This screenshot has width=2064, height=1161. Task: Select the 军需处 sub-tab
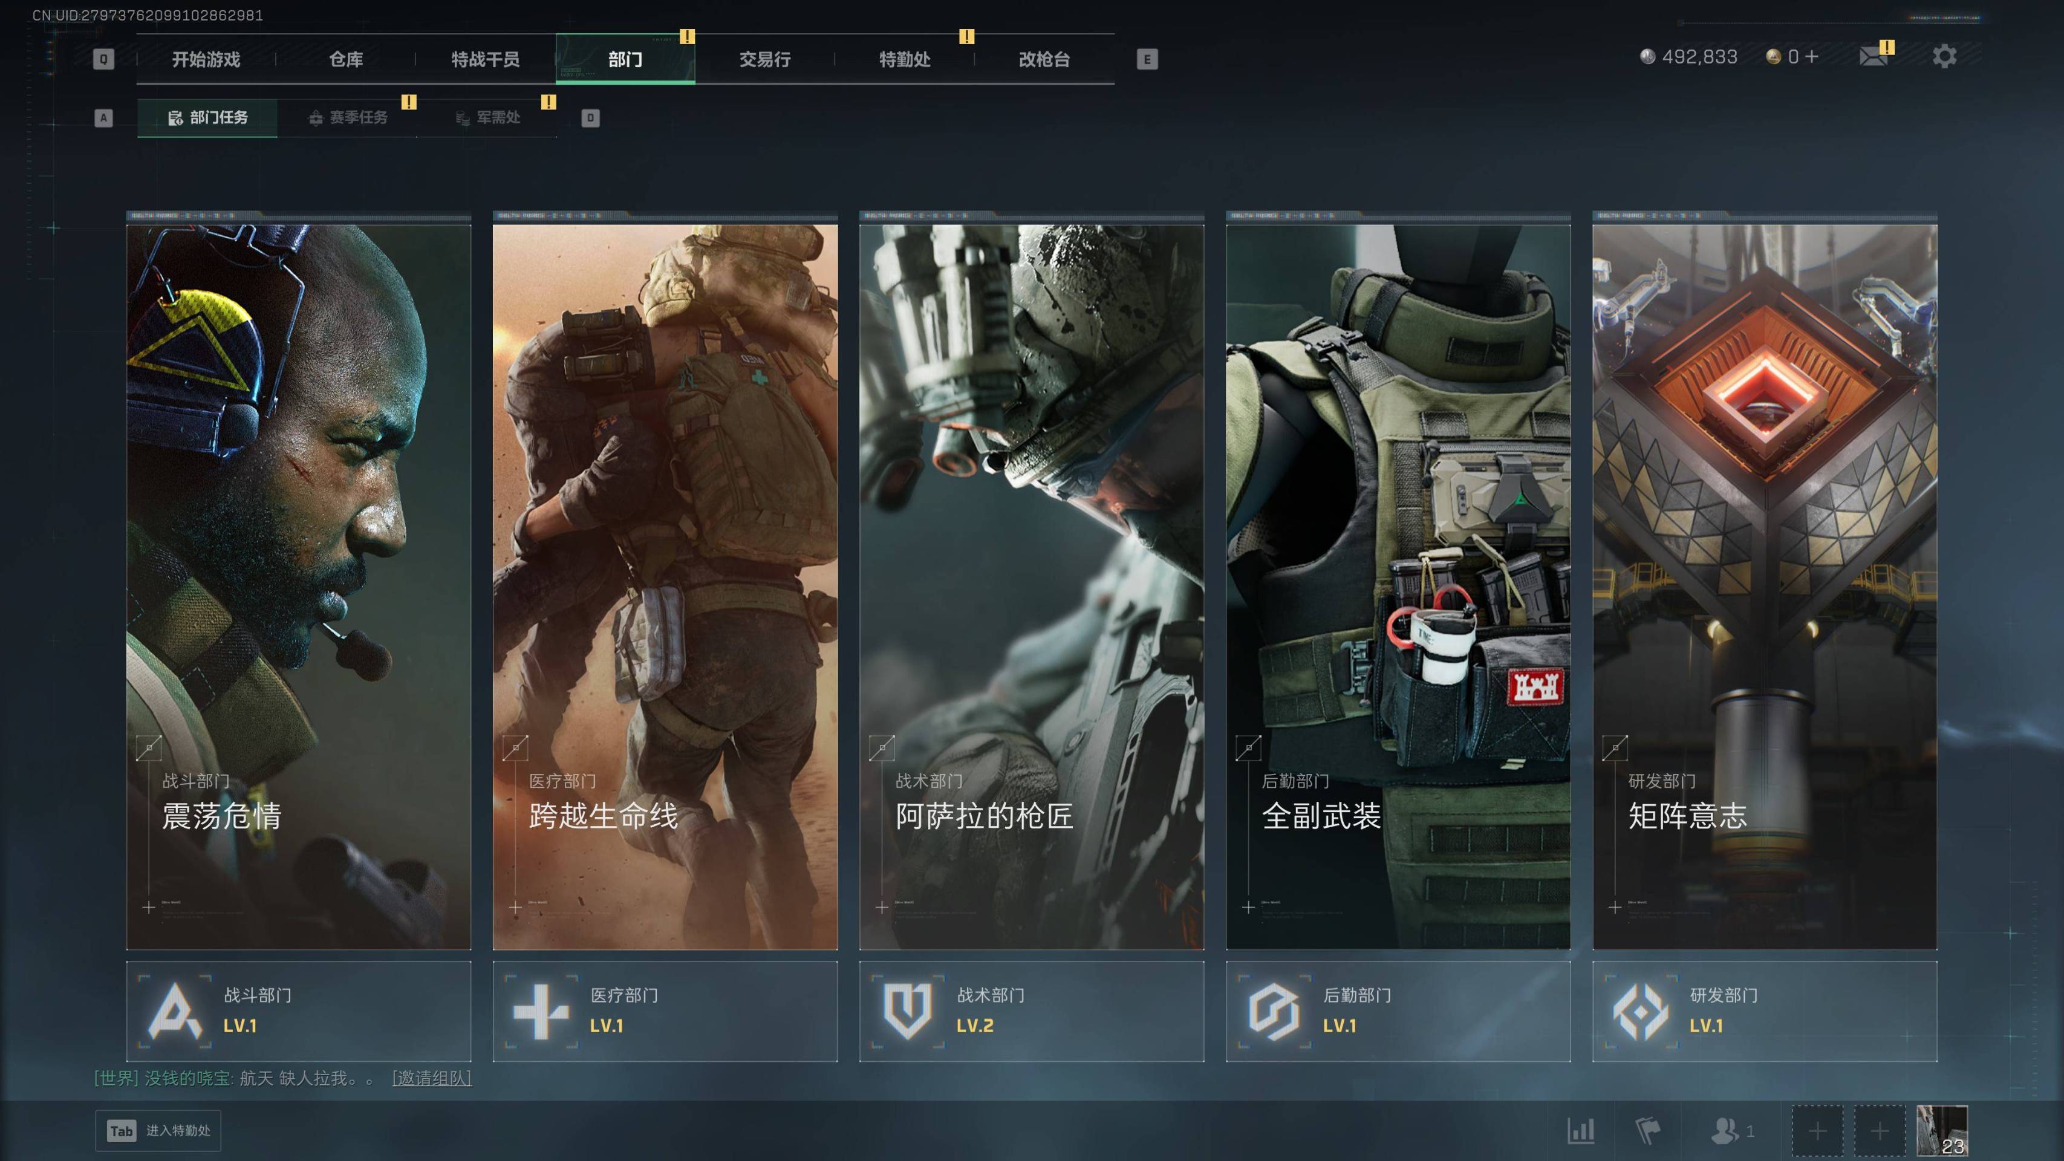click(x=488, y=118)
